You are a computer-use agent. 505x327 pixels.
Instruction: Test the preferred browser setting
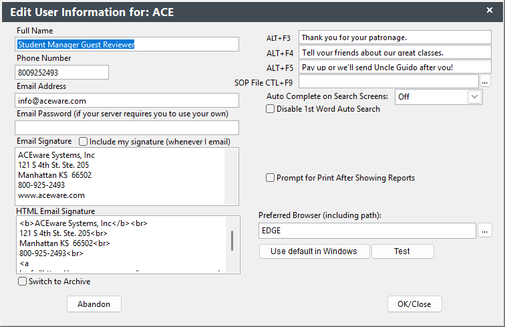[402, 251]
